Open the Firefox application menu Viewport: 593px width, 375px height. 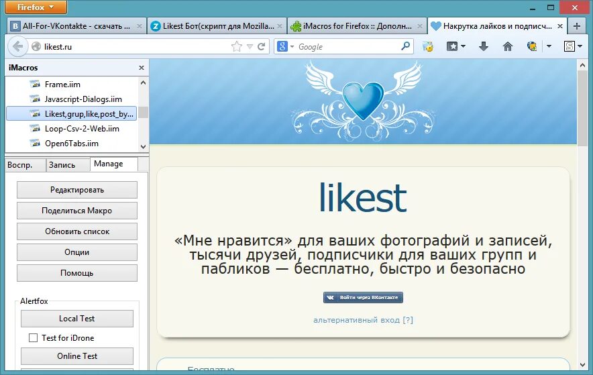(x=36, y=7)
